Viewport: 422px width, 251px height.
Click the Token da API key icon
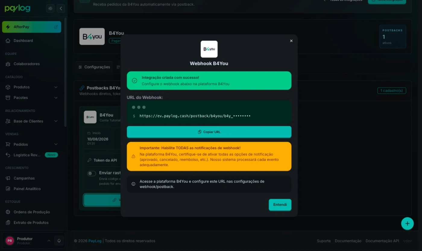coord(89,160)
